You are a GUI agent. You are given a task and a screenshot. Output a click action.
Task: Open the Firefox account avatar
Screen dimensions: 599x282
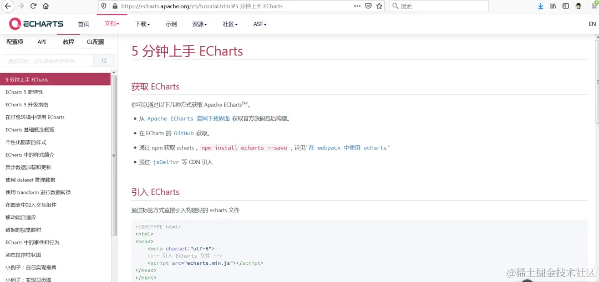[x=578, y=6]
